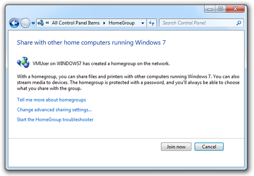The width and height of the screenshot is (254, 176).
Task: Expand the double chevron in address bar
Action: (x=47, y=23)
